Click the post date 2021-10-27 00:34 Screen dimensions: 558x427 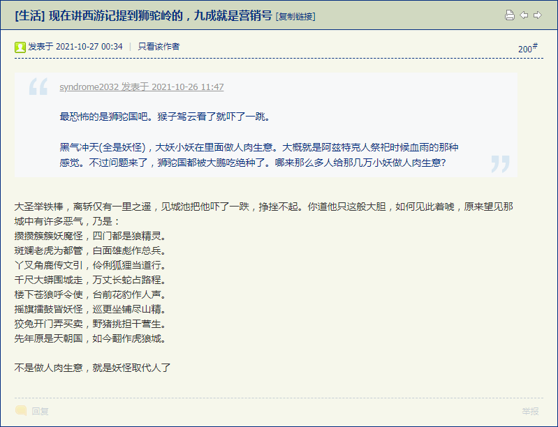coord(89,47)
